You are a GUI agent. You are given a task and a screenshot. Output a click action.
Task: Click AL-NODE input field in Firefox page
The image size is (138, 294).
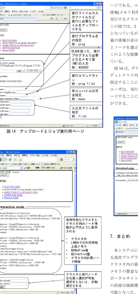click(x=19, y=284)
